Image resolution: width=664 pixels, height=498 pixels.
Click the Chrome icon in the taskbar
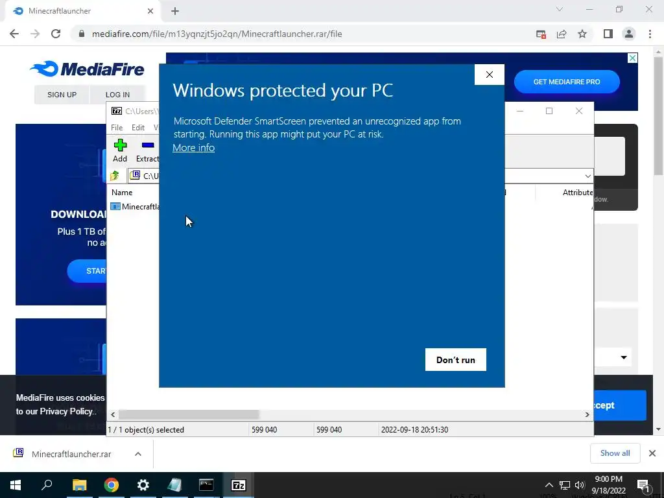[111, 485]
